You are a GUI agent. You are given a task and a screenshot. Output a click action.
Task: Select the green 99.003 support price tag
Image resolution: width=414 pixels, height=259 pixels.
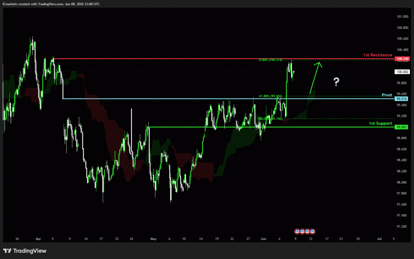[401, 127]
